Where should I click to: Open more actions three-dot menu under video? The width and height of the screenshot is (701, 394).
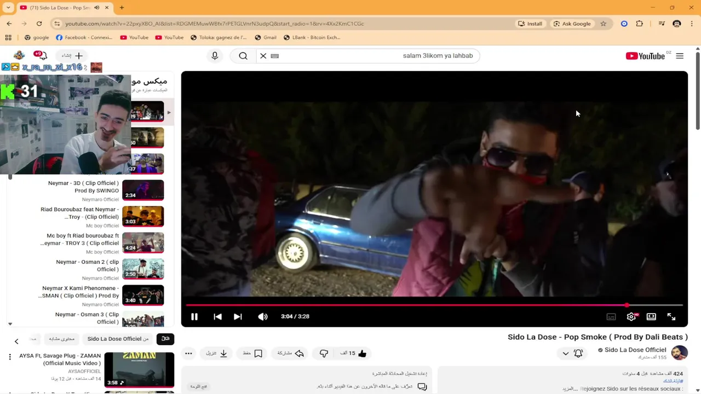pyautogui.click(x=188, y=354)
